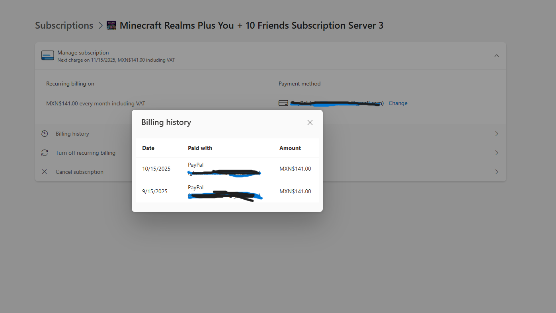Click the Billing history dialog title
Screen dimensions: 556x313
[x=166, y=122]
